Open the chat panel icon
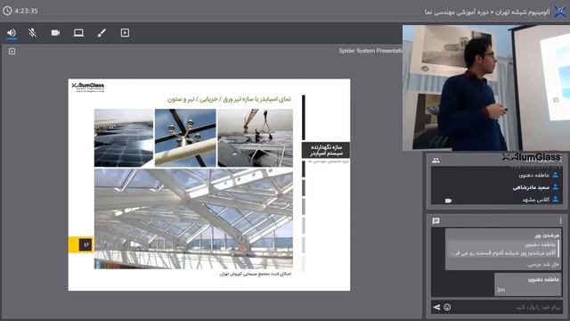 click(436, 221)
